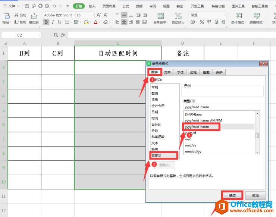276x217 pixels.
Task: Click the Print icon in quick toolbar
Action: (x=40, y=6)
